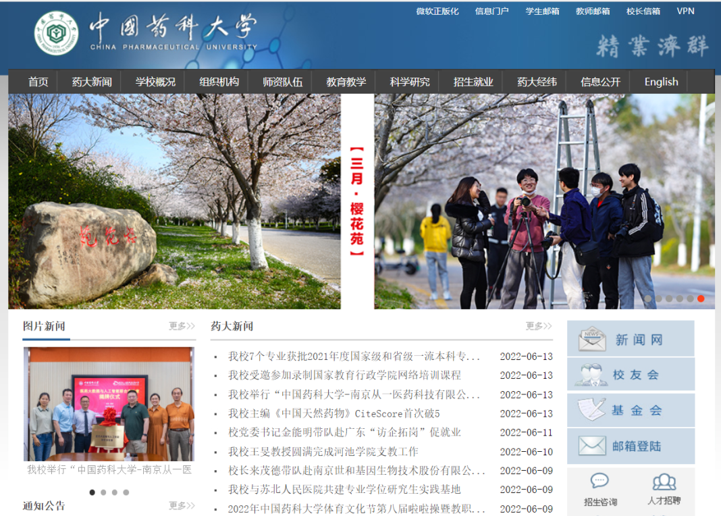Open the 基金会 paper and pen icon
The width and height of the screenshot is (721, 516).
(x=591, y=409)
